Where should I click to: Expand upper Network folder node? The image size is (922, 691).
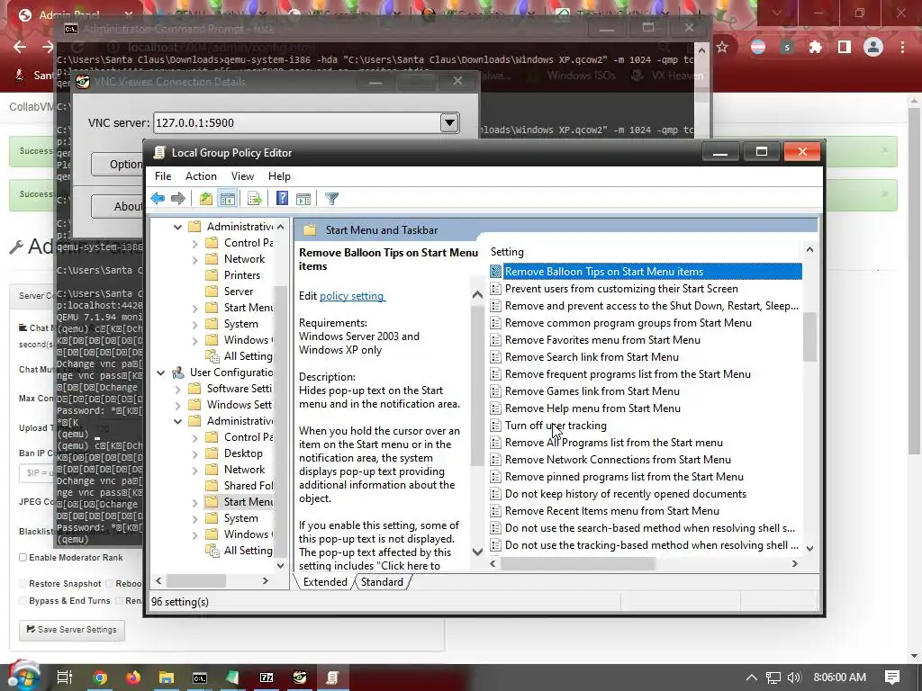tap(194, 259)
